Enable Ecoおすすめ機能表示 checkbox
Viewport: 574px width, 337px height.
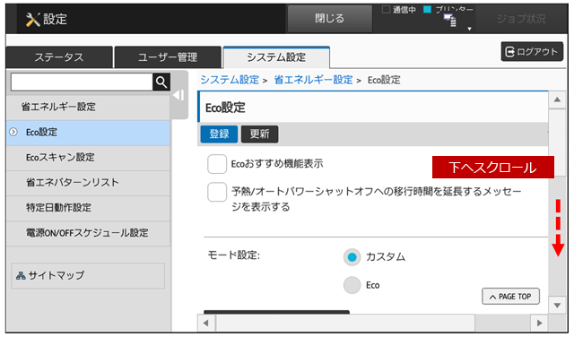[217, 164]
